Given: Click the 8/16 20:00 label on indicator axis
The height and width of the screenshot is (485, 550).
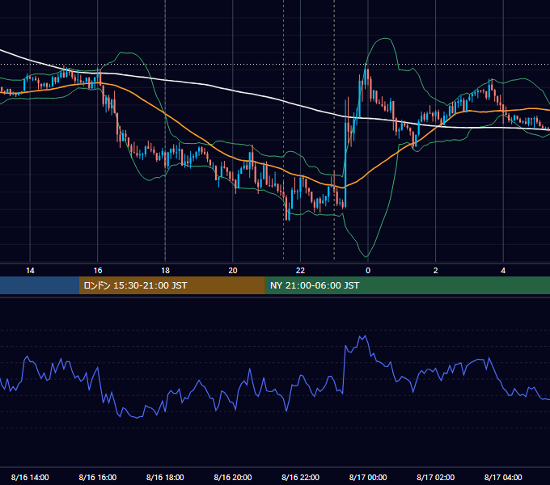Looking at the screenshot, I should [233, 477].
